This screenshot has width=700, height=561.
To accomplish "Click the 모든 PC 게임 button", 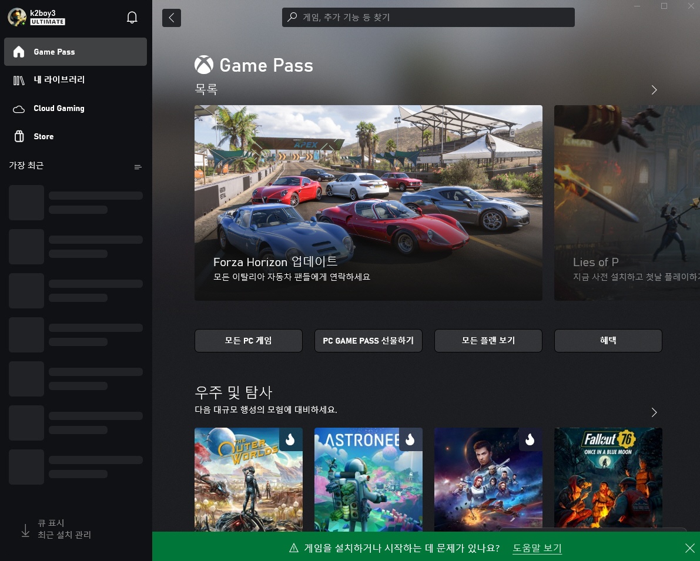I will coord(248,341).
